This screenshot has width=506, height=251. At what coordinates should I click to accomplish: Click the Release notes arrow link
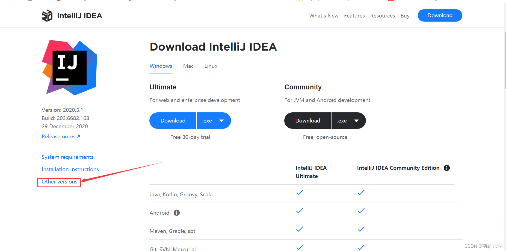[61, 136]
